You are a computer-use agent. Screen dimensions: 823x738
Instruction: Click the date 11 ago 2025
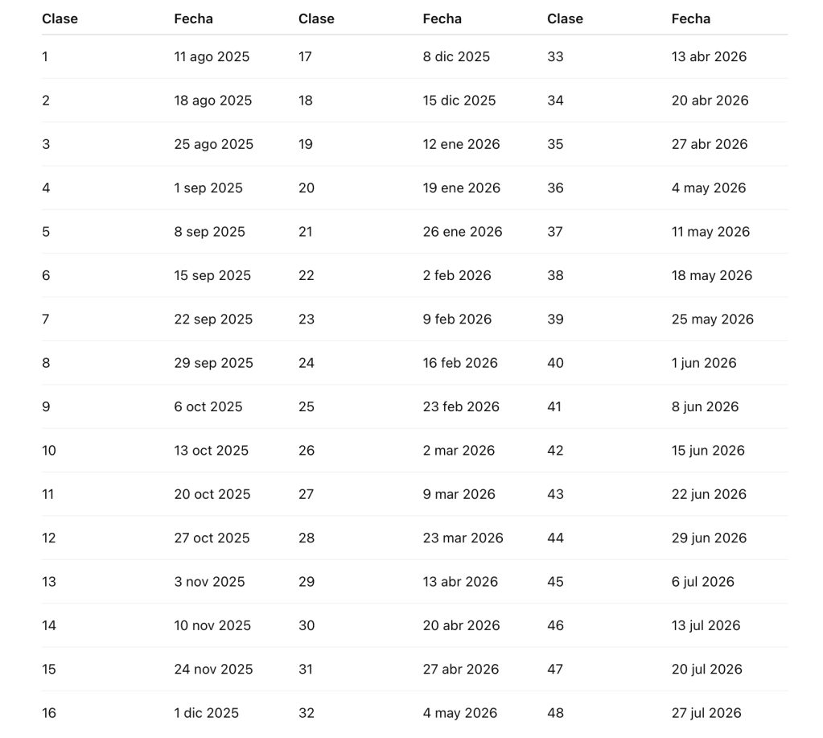212,57
